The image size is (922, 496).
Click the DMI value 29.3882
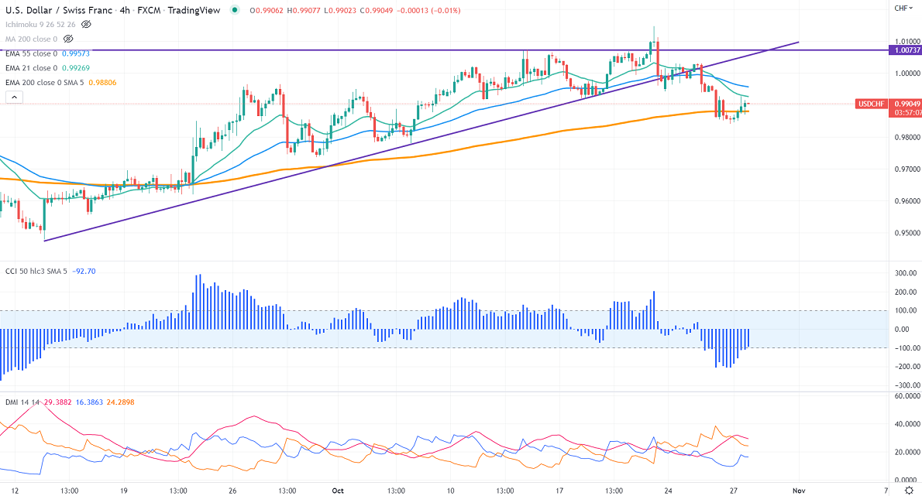57,402
